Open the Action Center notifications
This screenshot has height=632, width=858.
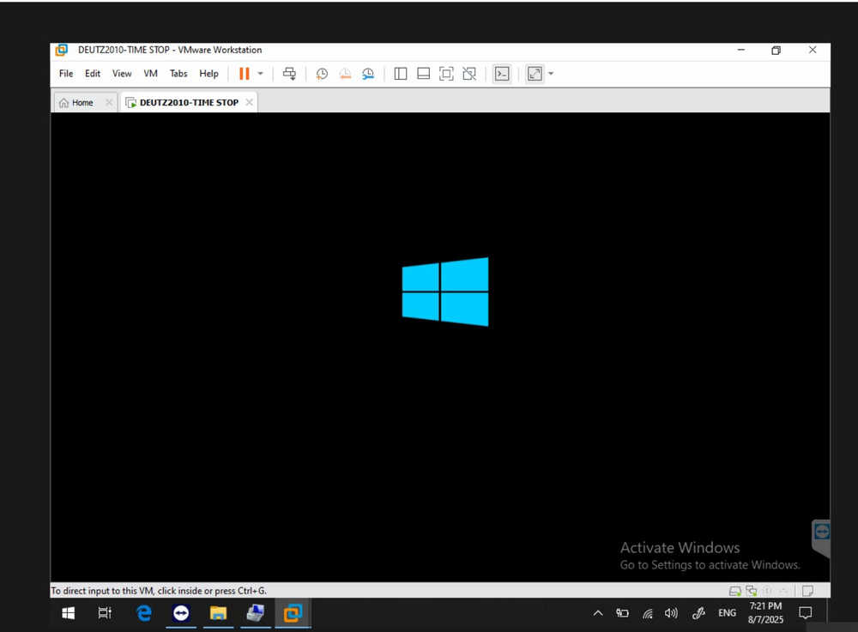(806, 613)
